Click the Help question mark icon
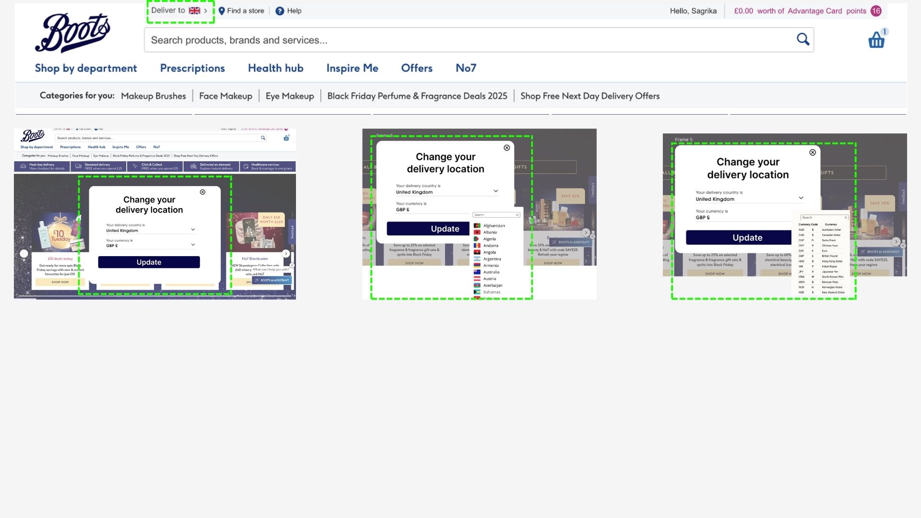This screenshot has width=921, height=518. 280,11
